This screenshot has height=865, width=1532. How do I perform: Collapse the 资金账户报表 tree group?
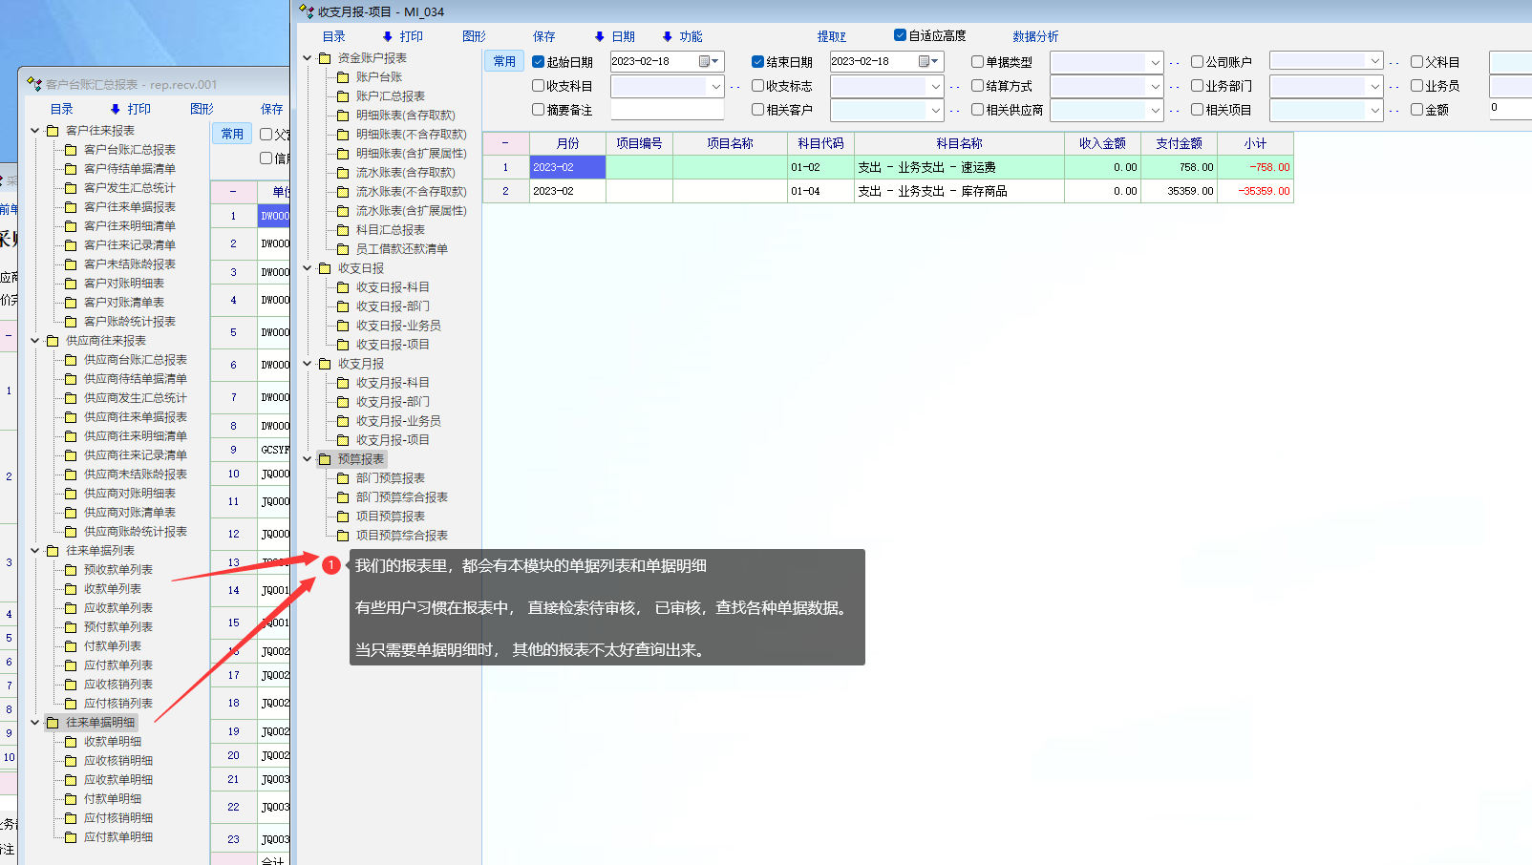coord(308,58)
